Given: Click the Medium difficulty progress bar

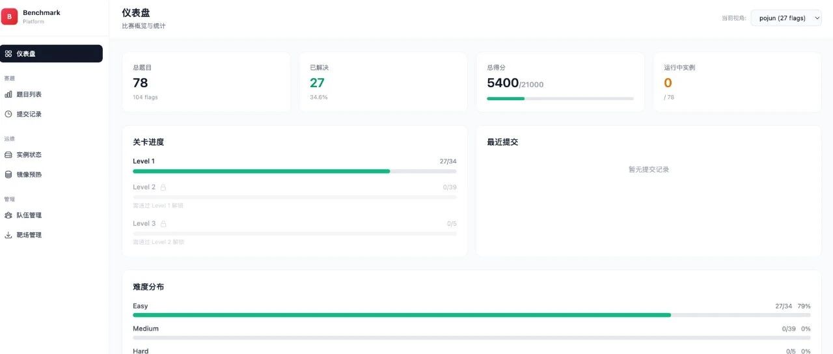Looking at the screenshot, I should 472,338.
